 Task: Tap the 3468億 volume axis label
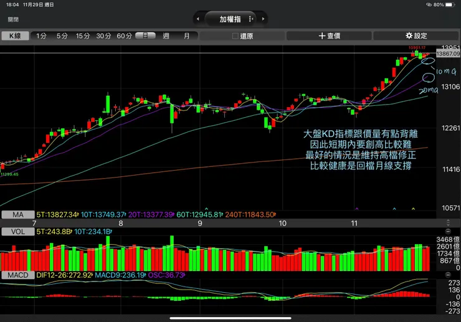(x=448, y=239)
